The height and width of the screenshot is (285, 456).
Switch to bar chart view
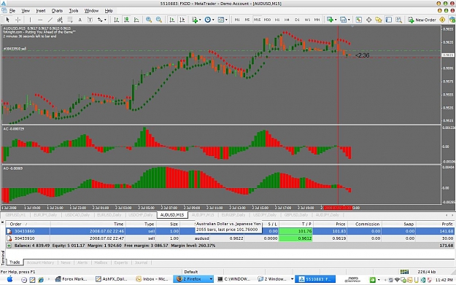click(x=116, y=20)
